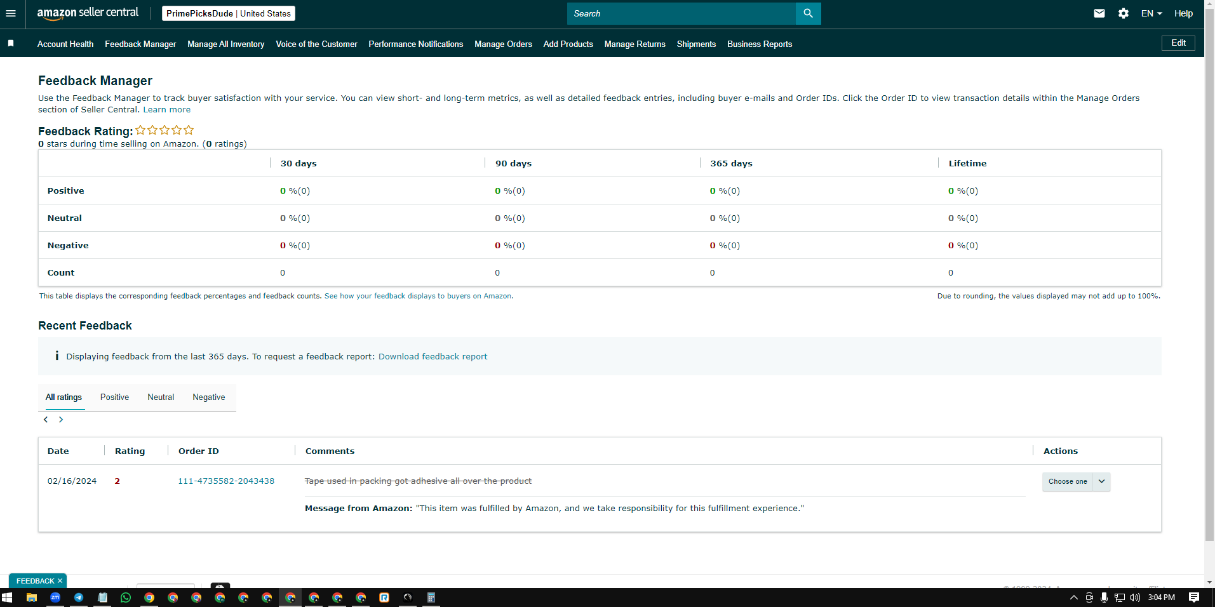Switch to the Positive ratings tab
This screenshot has height=607, width=1215.
114,397
